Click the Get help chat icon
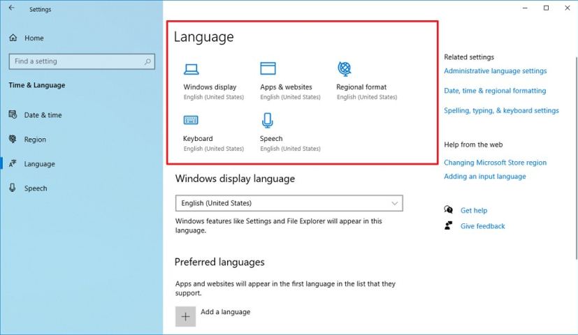Image resolution: width=578 pixels, height=335 pixels. click(x=448, y=210)
